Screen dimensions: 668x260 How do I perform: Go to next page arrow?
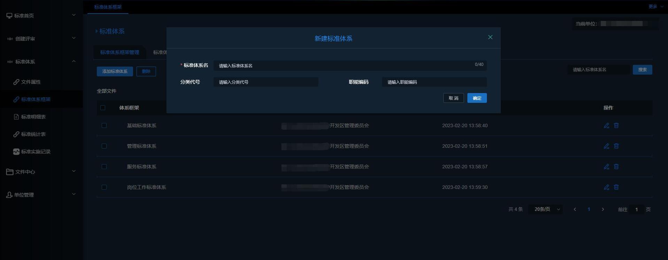click(x=603, y=209)
